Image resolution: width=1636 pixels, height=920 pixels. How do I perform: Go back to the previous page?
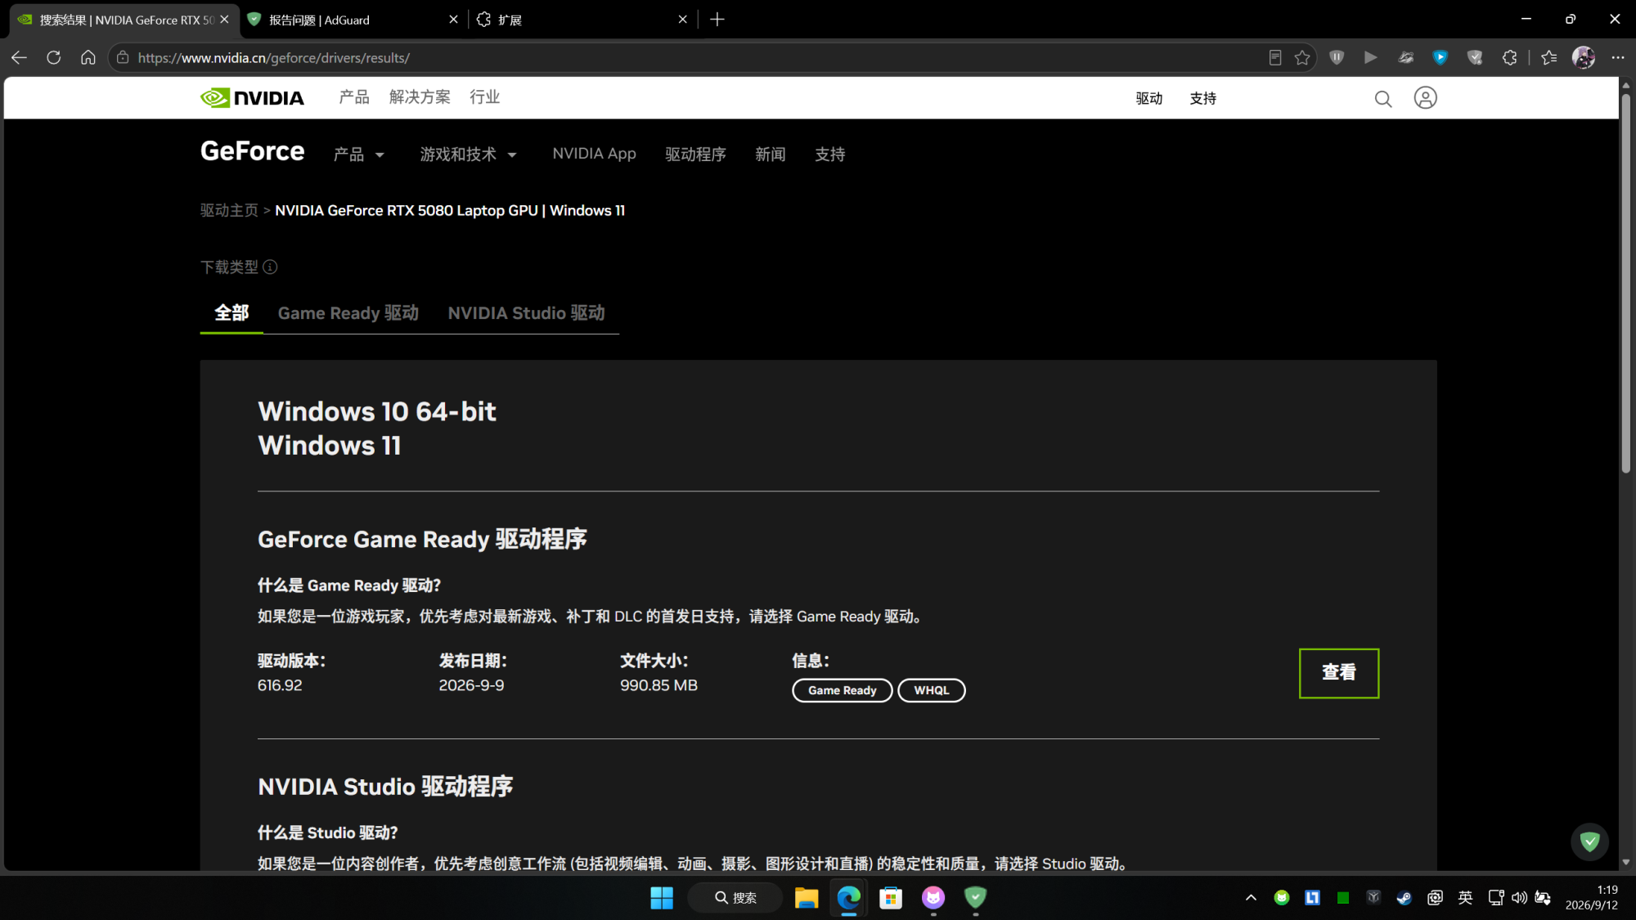[19, 57]
